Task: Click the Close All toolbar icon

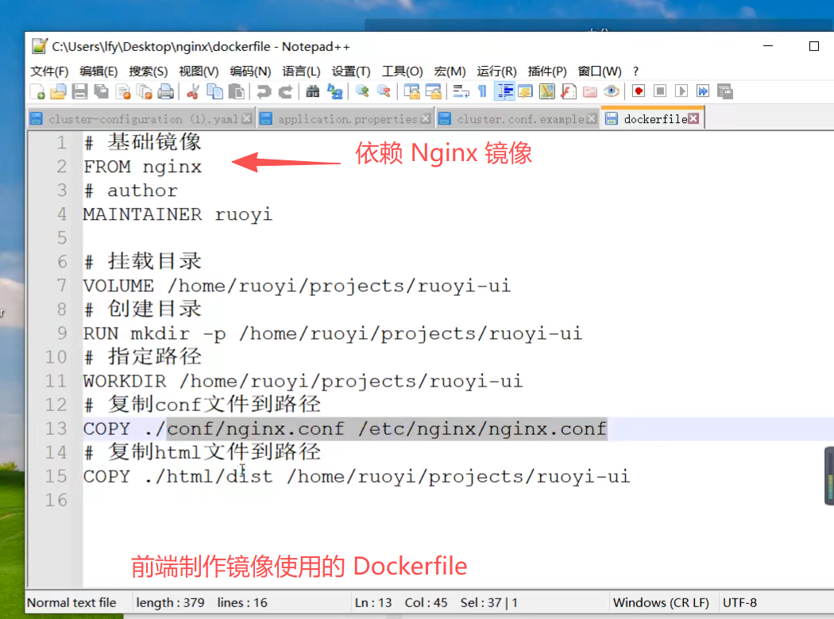Action: point(144,92)
